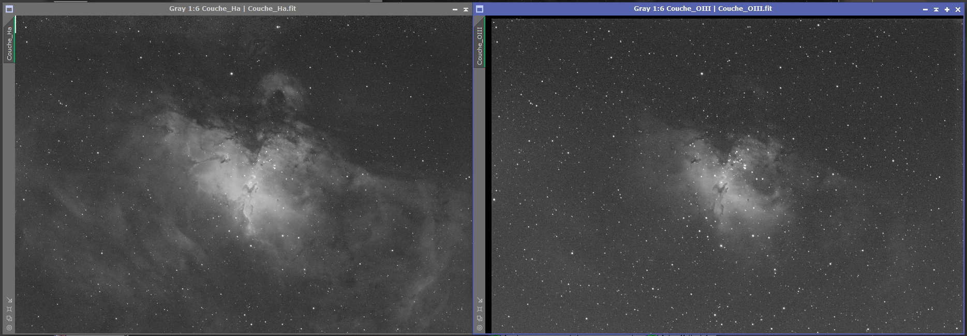Click the concentric circles icon in Couche_Ha window
Viewport: 967px width, 336px height.
[9, 328]
